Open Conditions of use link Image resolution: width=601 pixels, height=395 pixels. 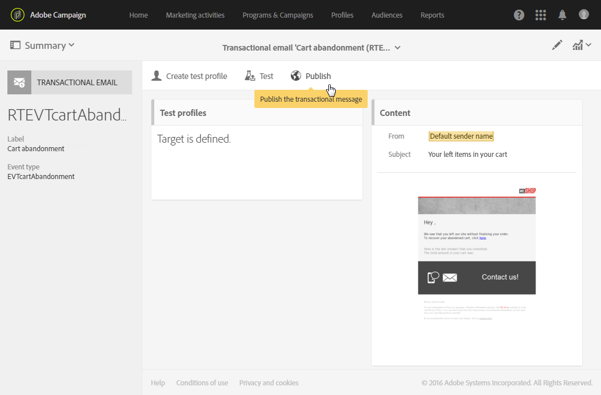[x=202, y=382]
